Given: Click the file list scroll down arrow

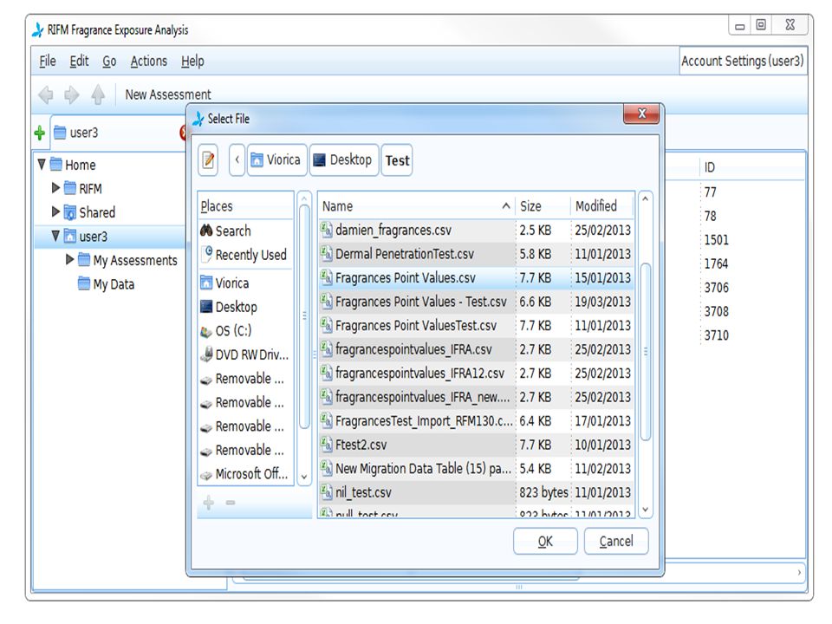Looking at the screenshot, I should [645, 510].
